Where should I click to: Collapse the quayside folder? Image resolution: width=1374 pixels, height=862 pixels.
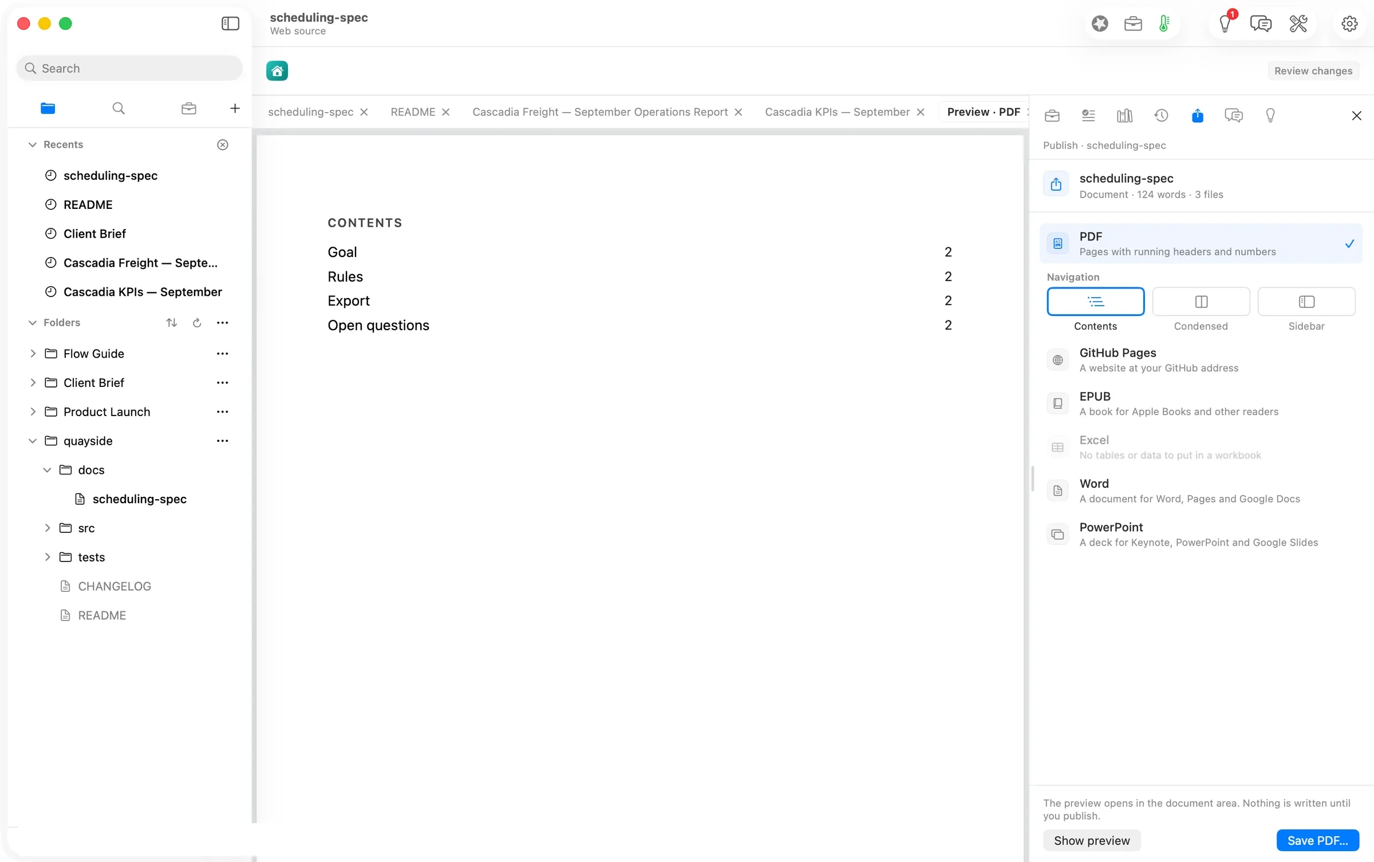pos(33,441)
